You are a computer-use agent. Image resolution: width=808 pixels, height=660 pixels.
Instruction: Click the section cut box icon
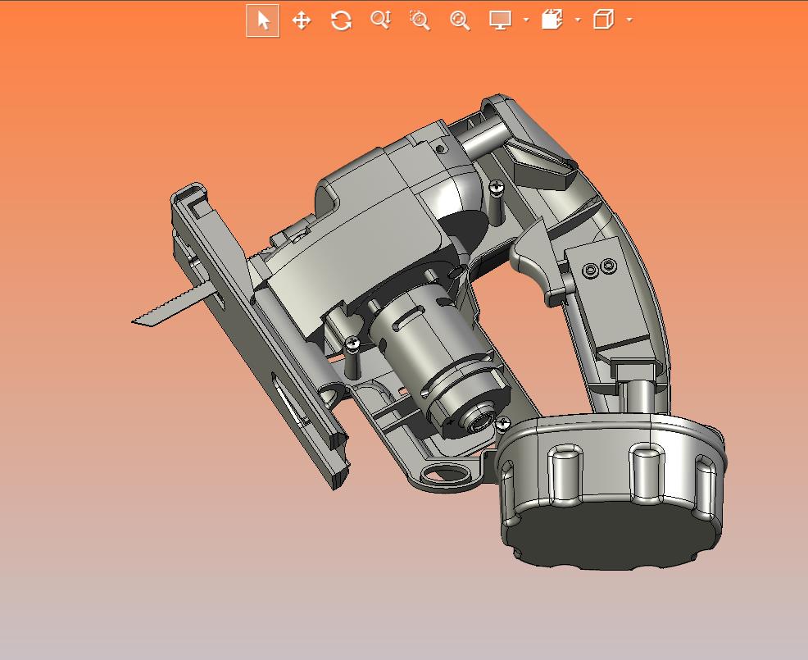click(x=552, y=20)
